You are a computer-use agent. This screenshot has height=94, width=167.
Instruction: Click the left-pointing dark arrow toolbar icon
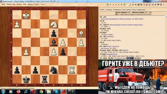[x=133, y=4]
